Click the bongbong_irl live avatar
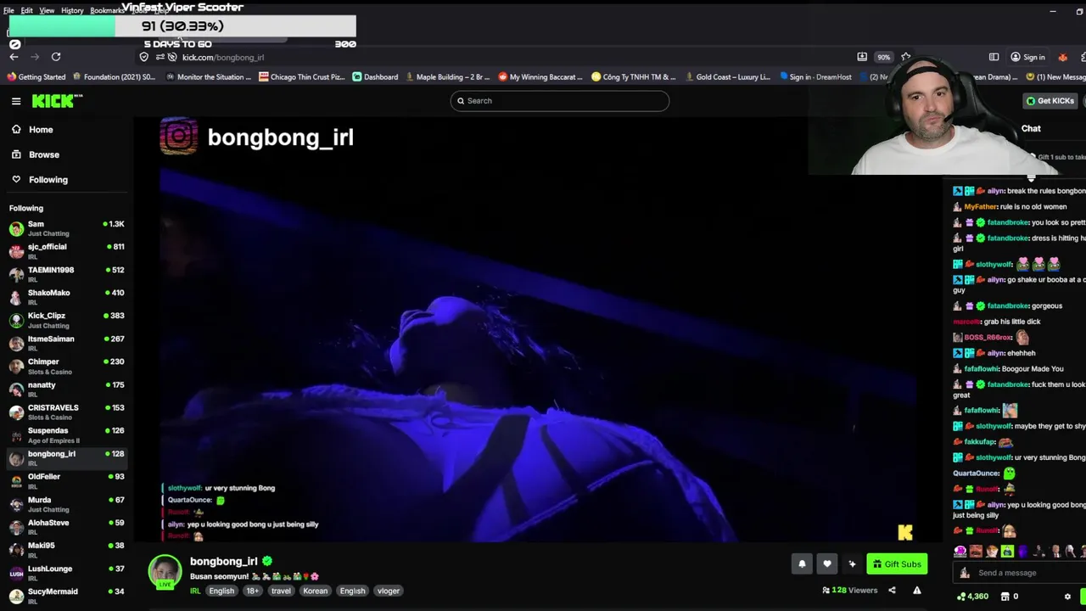This screenshot has width=1086, height=611. click(x=165, y=571)
